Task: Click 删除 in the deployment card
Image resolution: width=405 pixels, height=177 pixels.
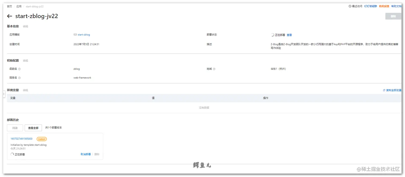Action: tap(97, 154)
